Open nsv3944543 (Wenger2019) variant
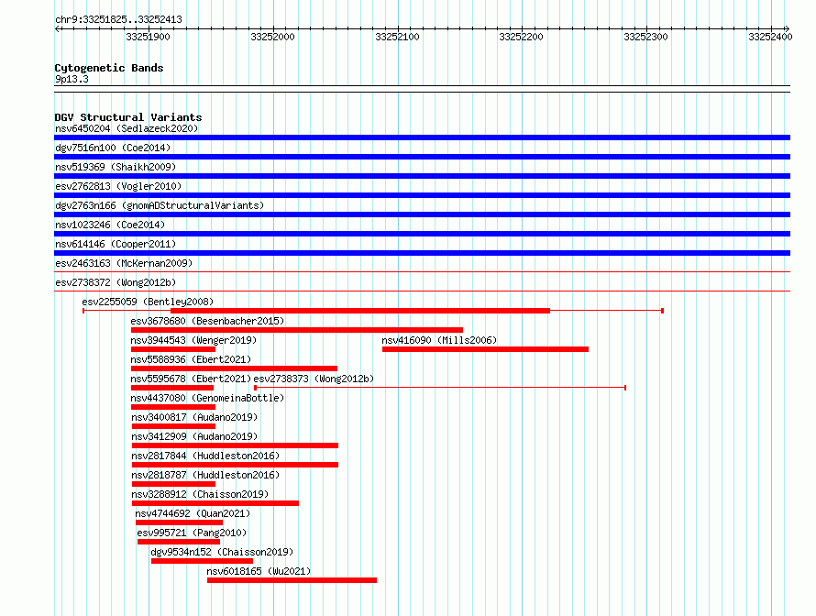The height and width of the screenshot is (616, 816). (x=193, y=340)
